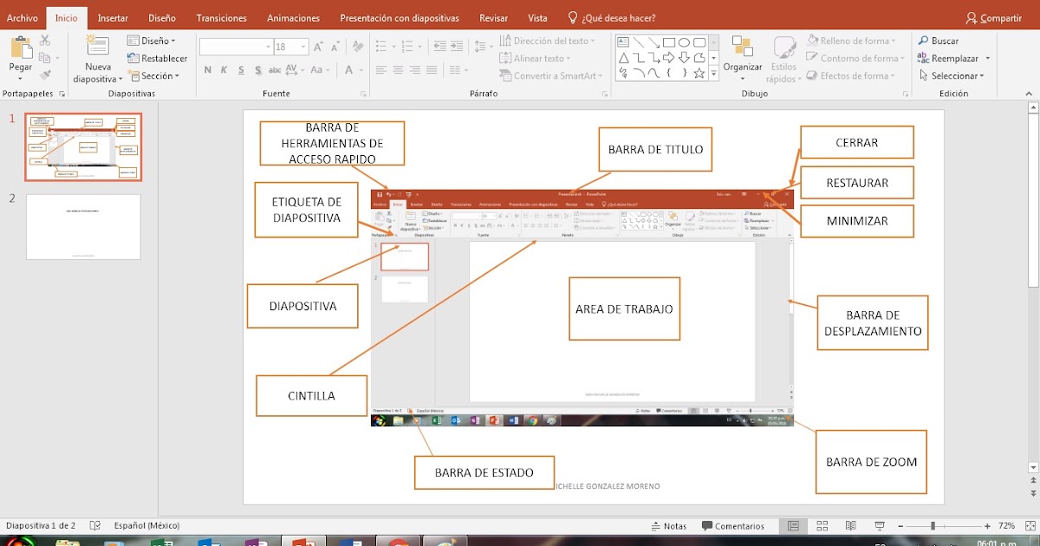Image resolution: width=1040 pixels, height=546 pixels.
Task: Select the rectangle shape in the shapes gallery
Action: click(x=669, y=42)
